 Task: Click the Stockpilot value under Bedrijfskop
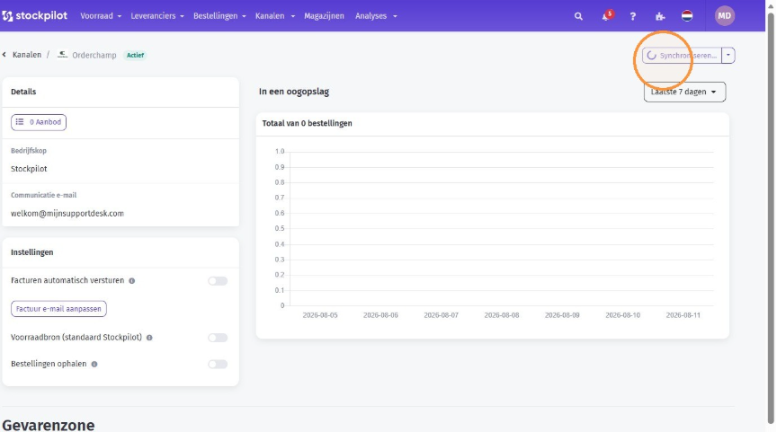pyautogui.click(x=29, y=169)
